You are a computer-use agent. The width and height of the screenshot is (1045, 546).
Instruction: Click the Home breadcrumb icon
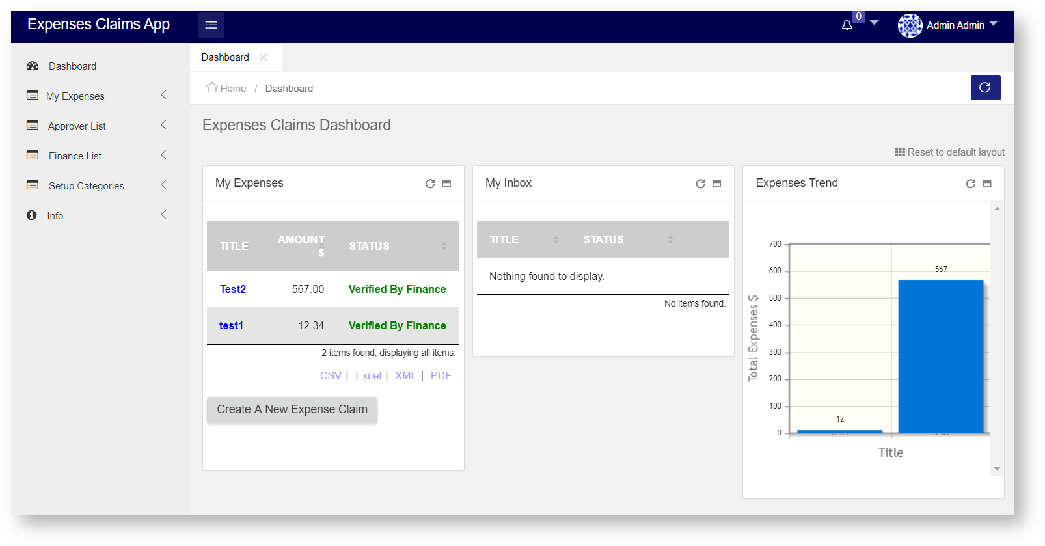pyautogui.click(x=212, y=88)
